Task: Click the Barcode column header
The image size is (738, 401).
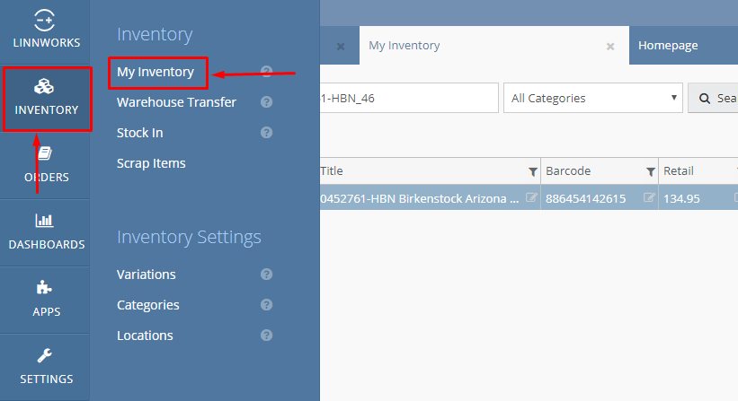Action: tap(568, 171)
